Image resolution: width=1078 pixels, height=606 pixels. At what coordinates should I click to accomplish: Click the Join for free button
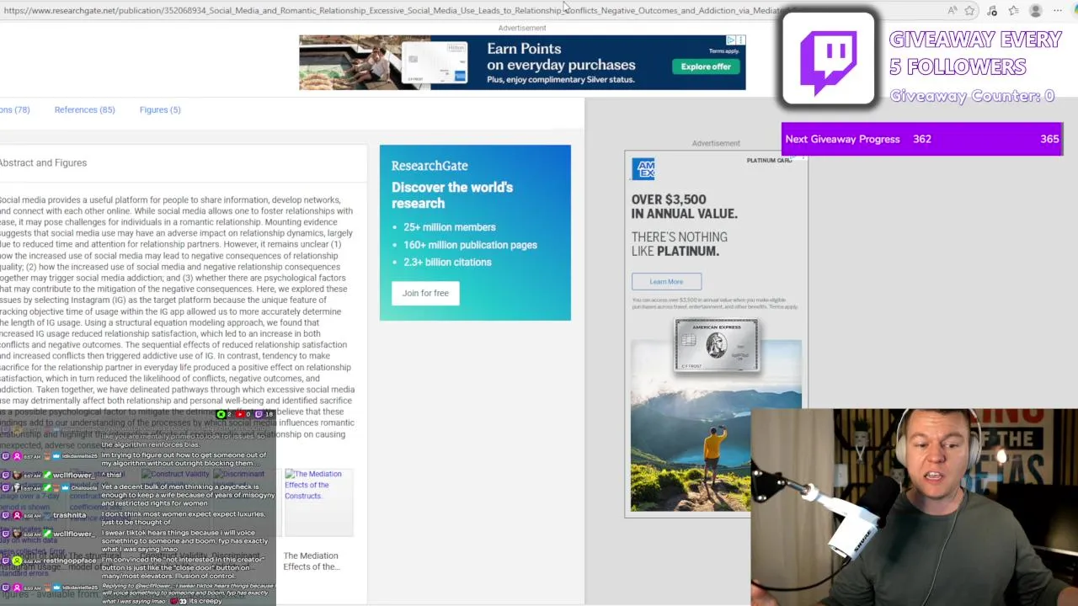click(x=425, y=293)
